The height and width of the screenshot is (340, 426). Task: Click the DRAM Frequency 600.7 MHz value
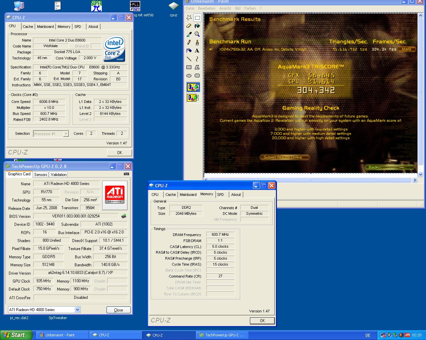tap(220, 235)
